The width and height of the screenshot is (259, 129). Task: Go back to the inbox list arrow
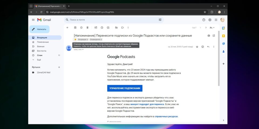67,28
